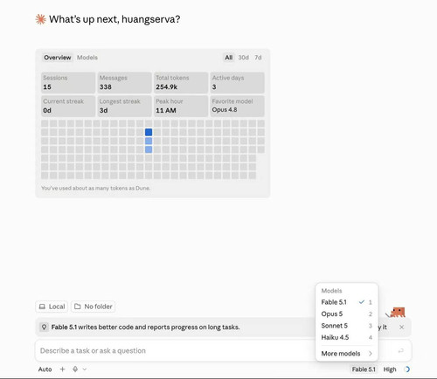
Task: Open the Auto mode selector
Action: (45, 369)
